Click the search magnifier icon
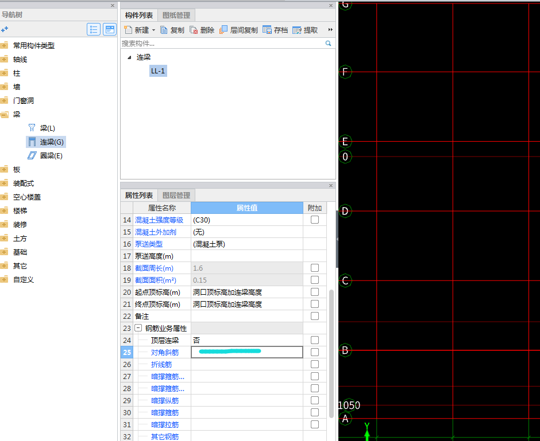This screenshot has height=441, width=540. click(328, 44)
